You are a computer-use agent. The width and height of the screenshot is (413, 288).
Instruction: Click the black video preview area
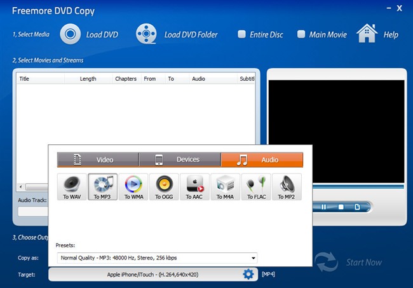pyautogui.click(x=336, y=131)
